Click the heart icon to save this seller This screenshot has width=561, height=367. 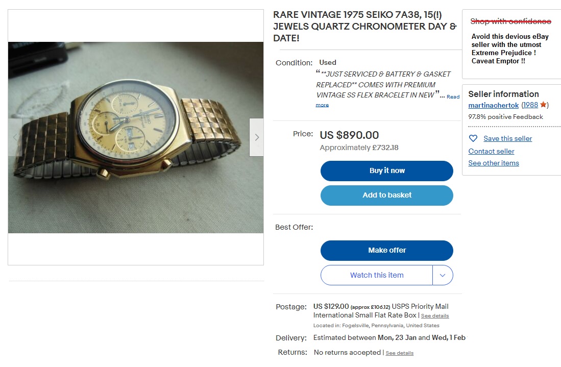pyautogui.click(x=474, y=138)
